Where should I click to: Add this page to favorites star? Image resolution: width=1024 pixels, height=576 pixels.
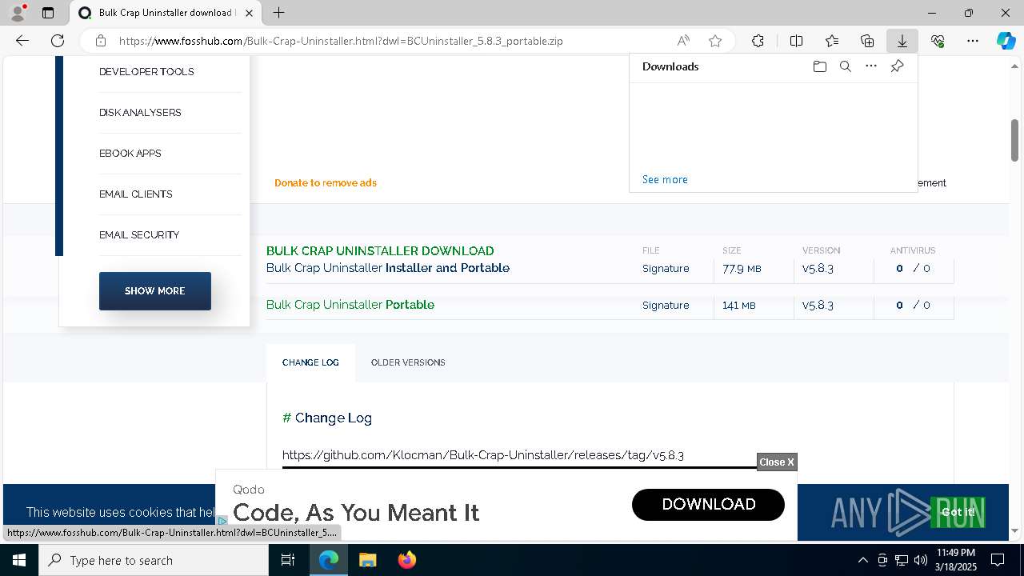[715, 41]
